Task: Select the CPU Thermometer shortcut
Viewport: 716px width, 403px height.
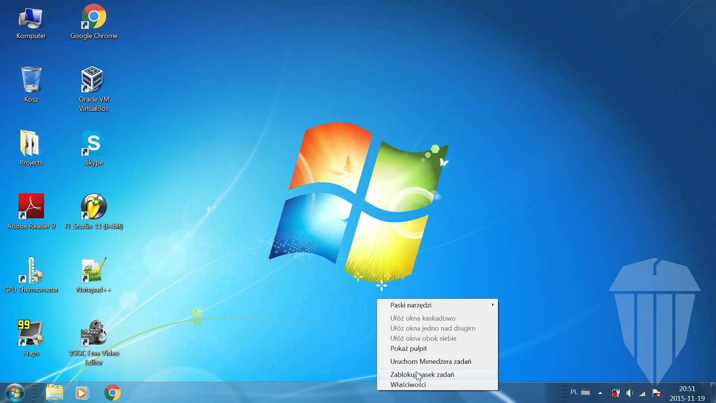Action: [x=31, y=275]
